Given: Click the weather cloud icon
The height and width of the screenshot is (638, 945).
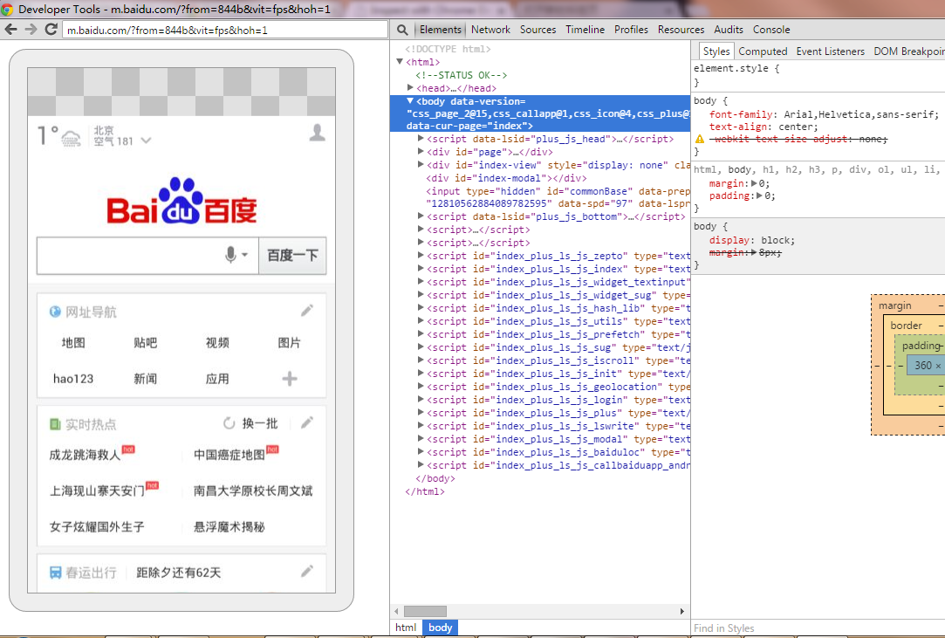Looking at the screenshot, I should point(71,139).
